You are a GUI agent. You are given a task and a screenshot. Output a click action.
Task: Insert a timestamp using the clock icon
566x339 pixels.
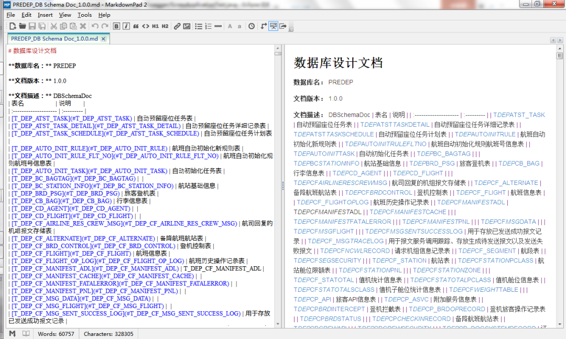click(251, 26)
